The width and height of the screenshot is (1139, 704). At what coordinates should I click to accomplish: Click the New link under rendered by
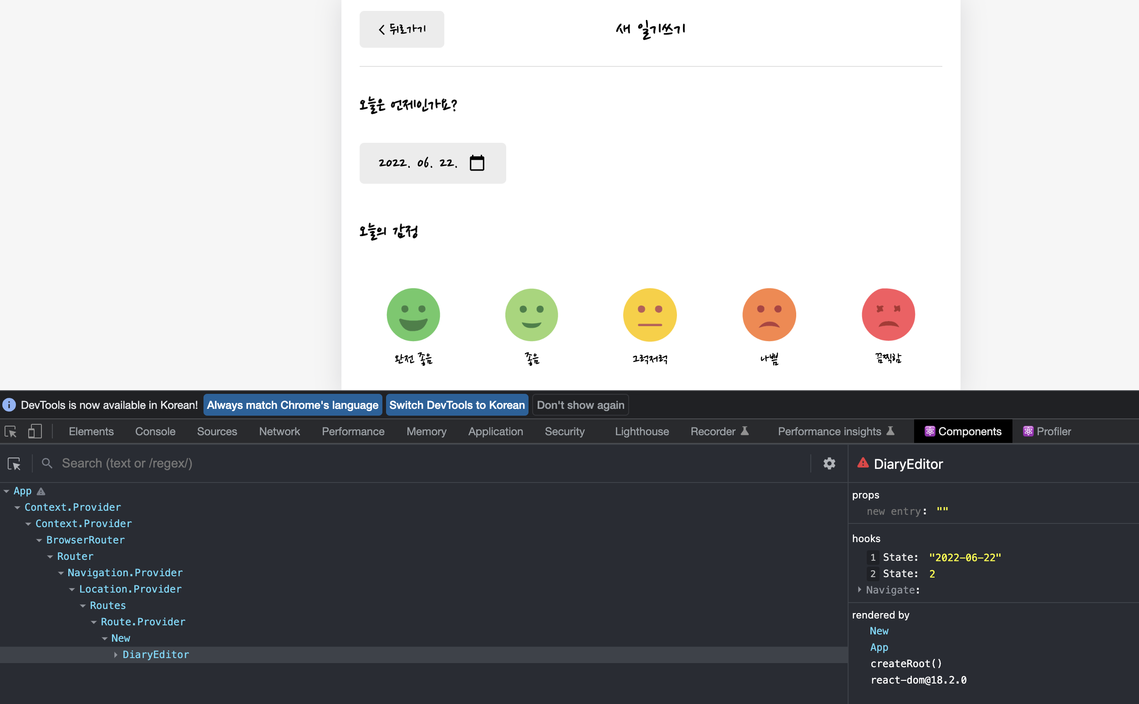[879, 631]
